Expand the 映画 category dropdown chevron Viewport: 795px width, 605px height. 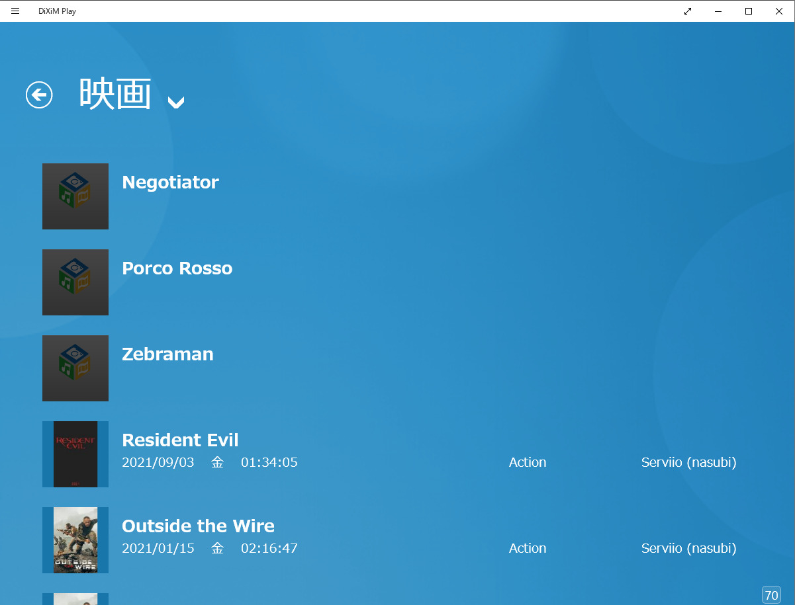(x=175, y=102)
